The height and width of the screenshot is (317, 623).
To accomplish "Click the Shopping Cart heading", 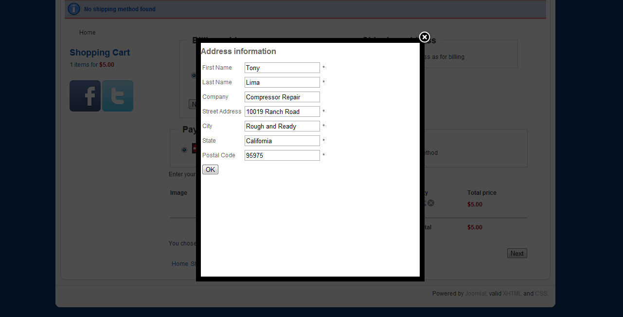I will click(x=100, y=53).
